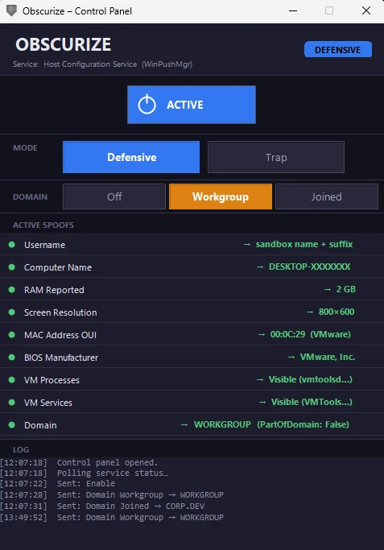Click the 'WORKGROUP (PartOfDomain: False)' value
Viewport: 384px width, 550px height.
[271, 424]
